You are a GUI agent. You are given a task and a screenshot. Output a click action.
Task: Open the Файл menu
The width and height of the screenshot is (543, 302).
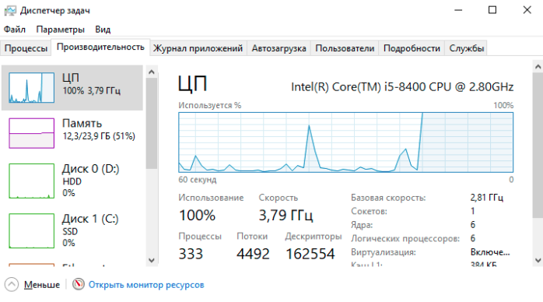tap(15, 30)
